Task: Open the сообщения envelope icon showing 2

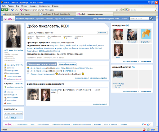Action: [76, 38]
